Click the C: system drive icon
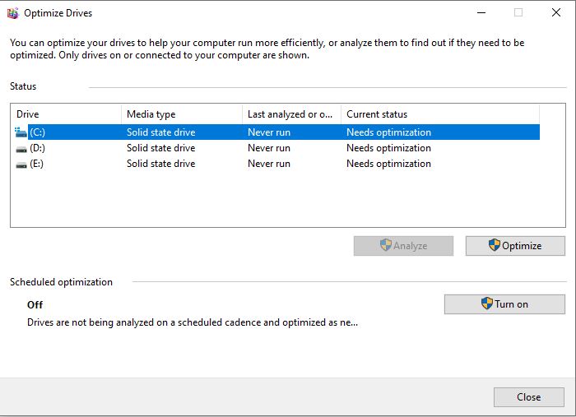 click(x=21, y=132)
